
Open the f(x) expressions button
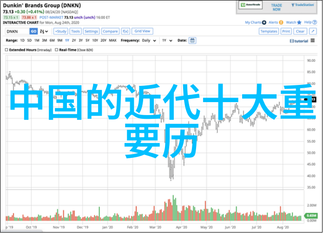(125, 32)
